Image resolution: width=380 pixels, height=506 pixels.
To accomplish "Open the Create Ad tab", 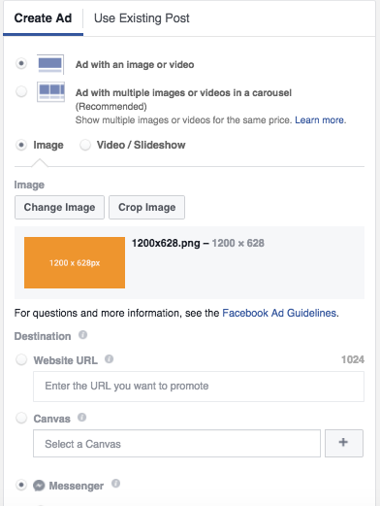I will pyautogui.click(x=43, y=18).
